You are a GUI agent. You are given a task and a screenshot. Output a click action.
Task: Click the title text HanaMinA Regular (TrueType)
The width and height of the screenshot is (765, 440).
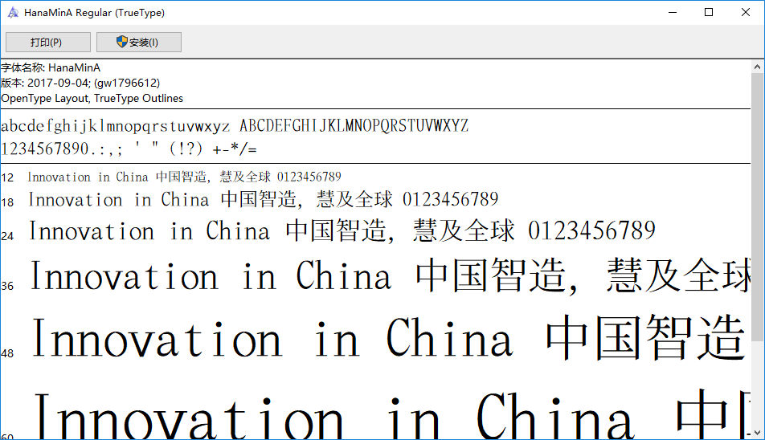click(x=94, y=13)
